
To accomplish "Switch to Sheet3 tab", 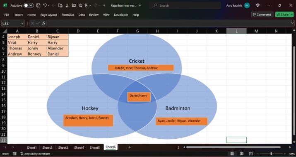I will point(63,147).
